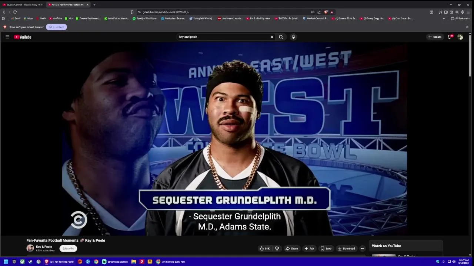Open the Creator Dashboard bookmark
The image size is (474, 266).
point(88,18)
